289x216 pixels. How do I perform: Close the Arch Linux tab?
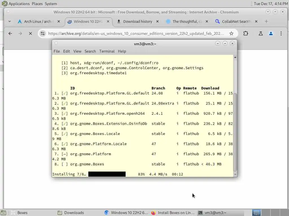[x=59, y=21]
